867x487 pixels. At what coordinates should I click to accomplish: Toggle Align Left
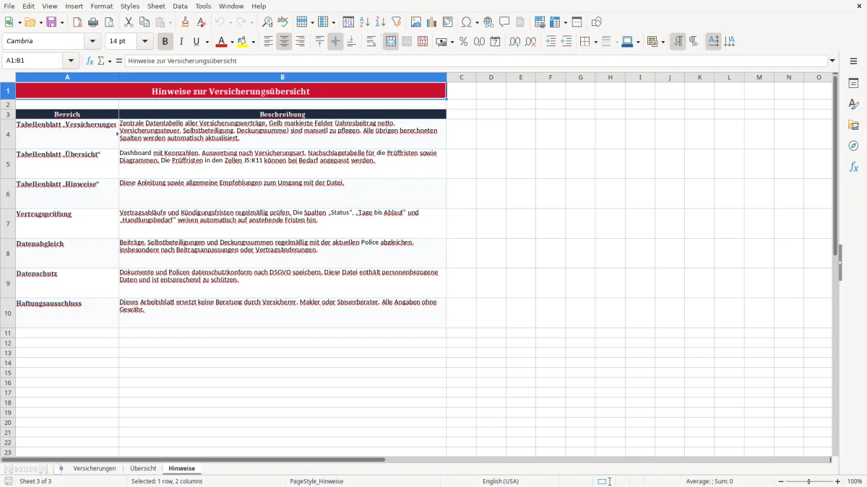tap(268, 42)
